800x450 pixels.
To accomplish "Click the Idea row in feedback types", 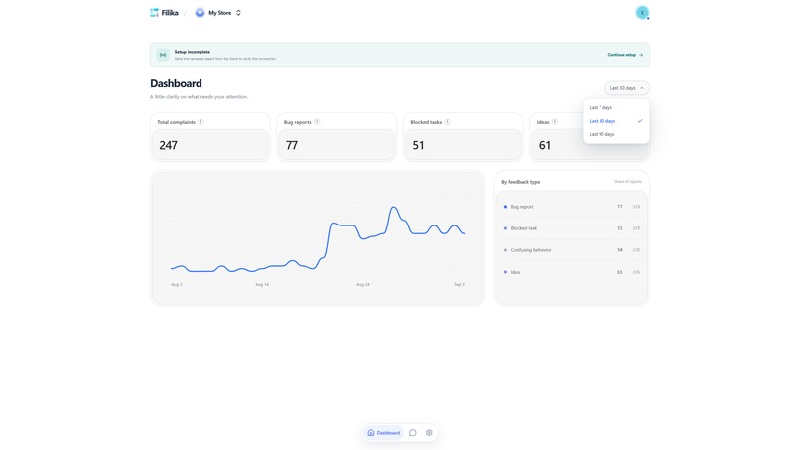I will click(572, 272).
